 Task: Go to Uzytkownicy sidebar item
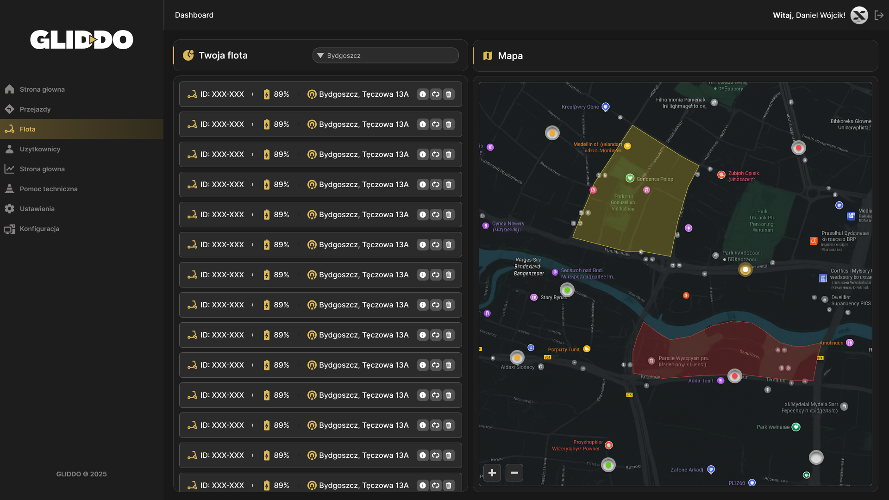pos(40,149)
